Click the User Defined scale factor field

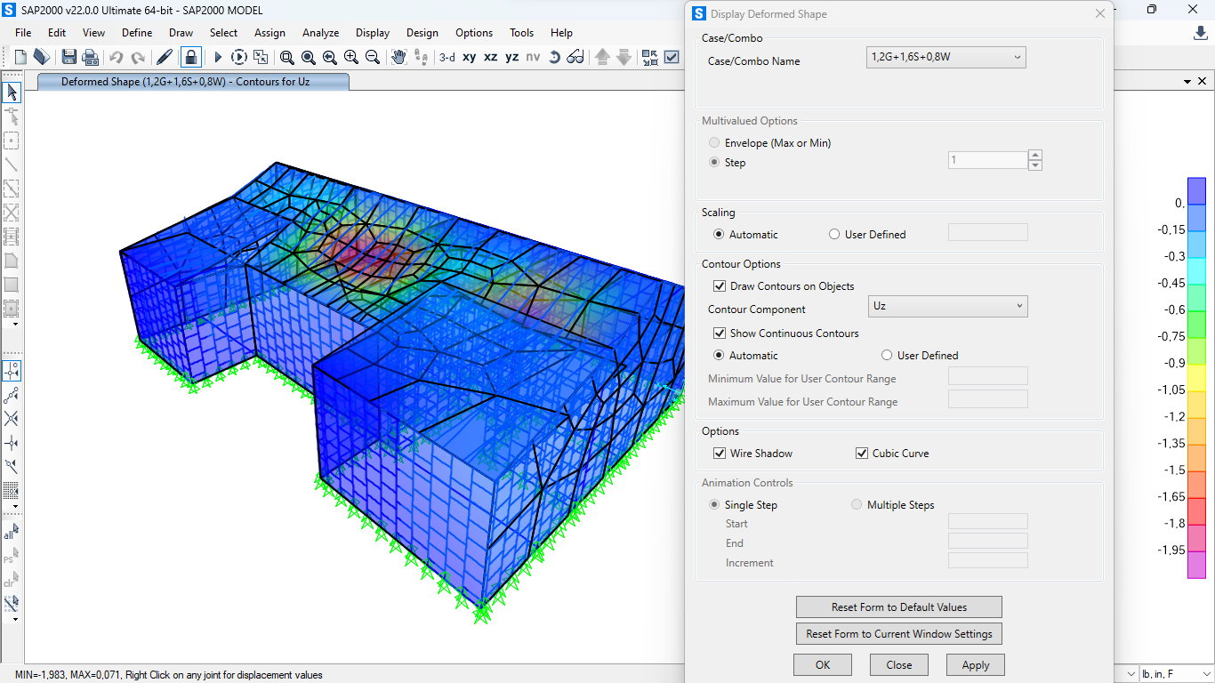tap(987, 233)
